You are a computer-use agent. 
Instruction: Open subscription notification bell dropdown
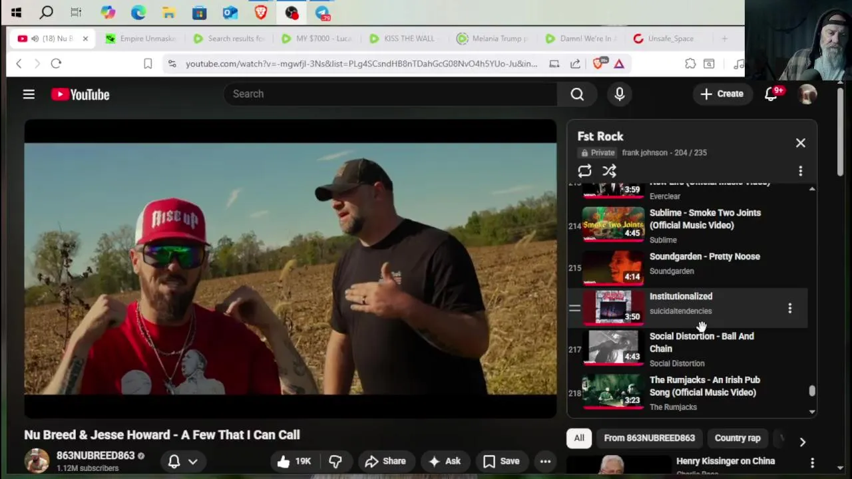pos(183,461)
